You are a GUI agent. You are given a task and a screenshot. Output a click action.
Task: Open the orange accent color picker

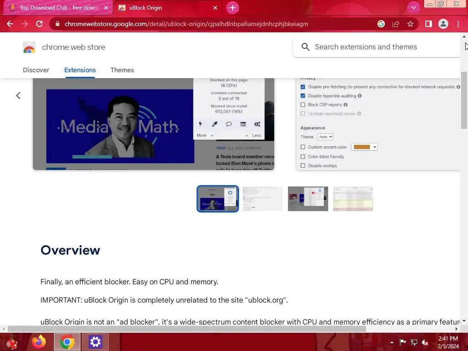click(364, 147)
